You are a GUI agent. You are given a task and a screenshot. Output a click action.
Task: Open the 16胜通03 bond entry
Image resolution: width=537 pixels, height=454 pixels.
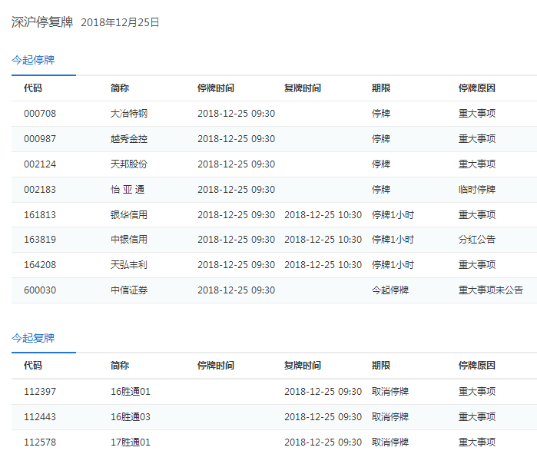[x=131, y=417]
